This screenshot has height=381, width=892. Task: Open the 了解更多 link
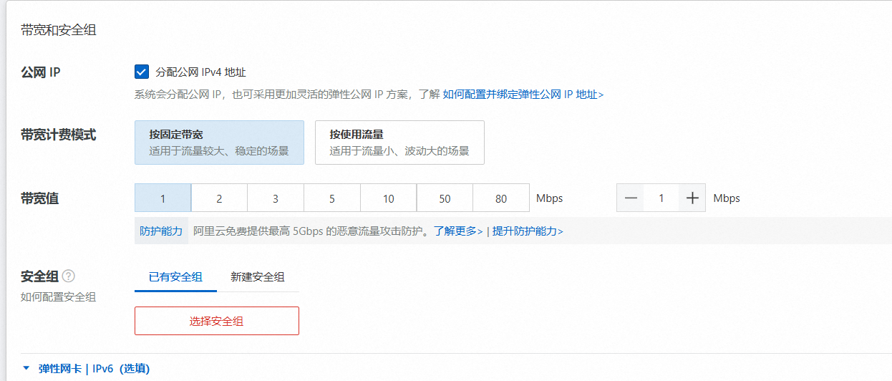pyautogui.click(x=458, y=231)
